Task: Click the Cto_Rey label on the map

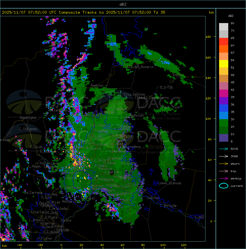Action: [x=51, y=194]
